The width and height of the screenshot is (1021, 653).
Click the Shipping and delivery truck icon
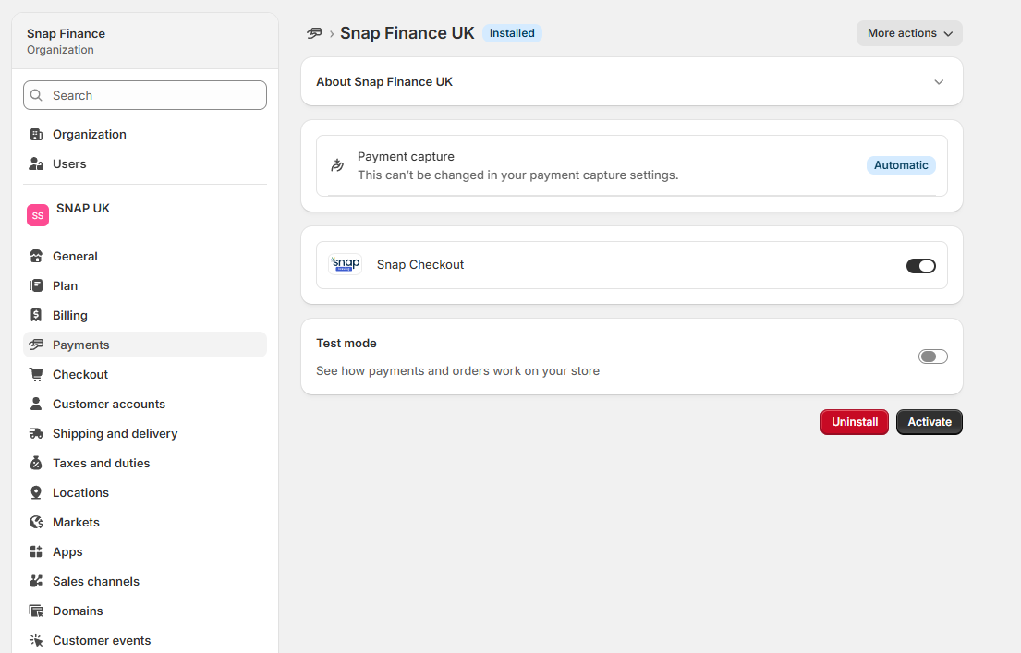(36, 433)
